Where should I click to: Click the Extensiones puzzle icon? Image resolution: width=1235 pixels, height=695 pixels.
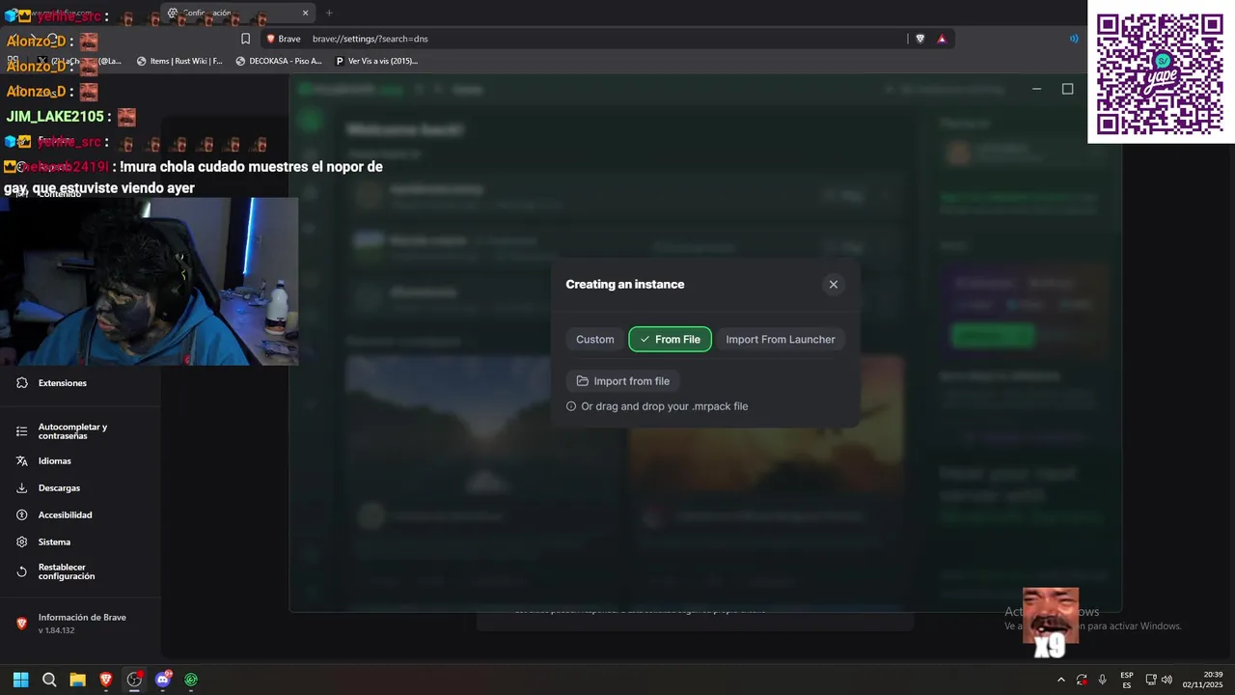click(x=21, y=383)
